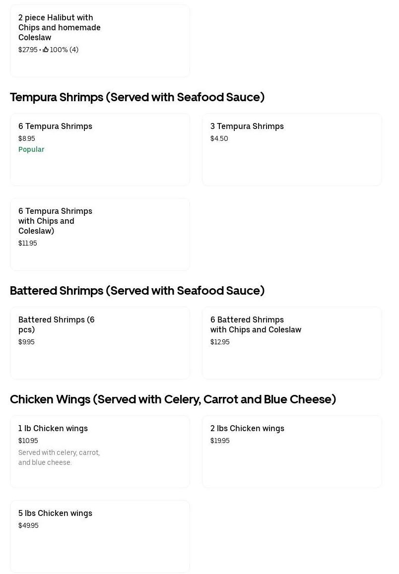Click the Tempura Shrimps section heading

pos(137,97)
